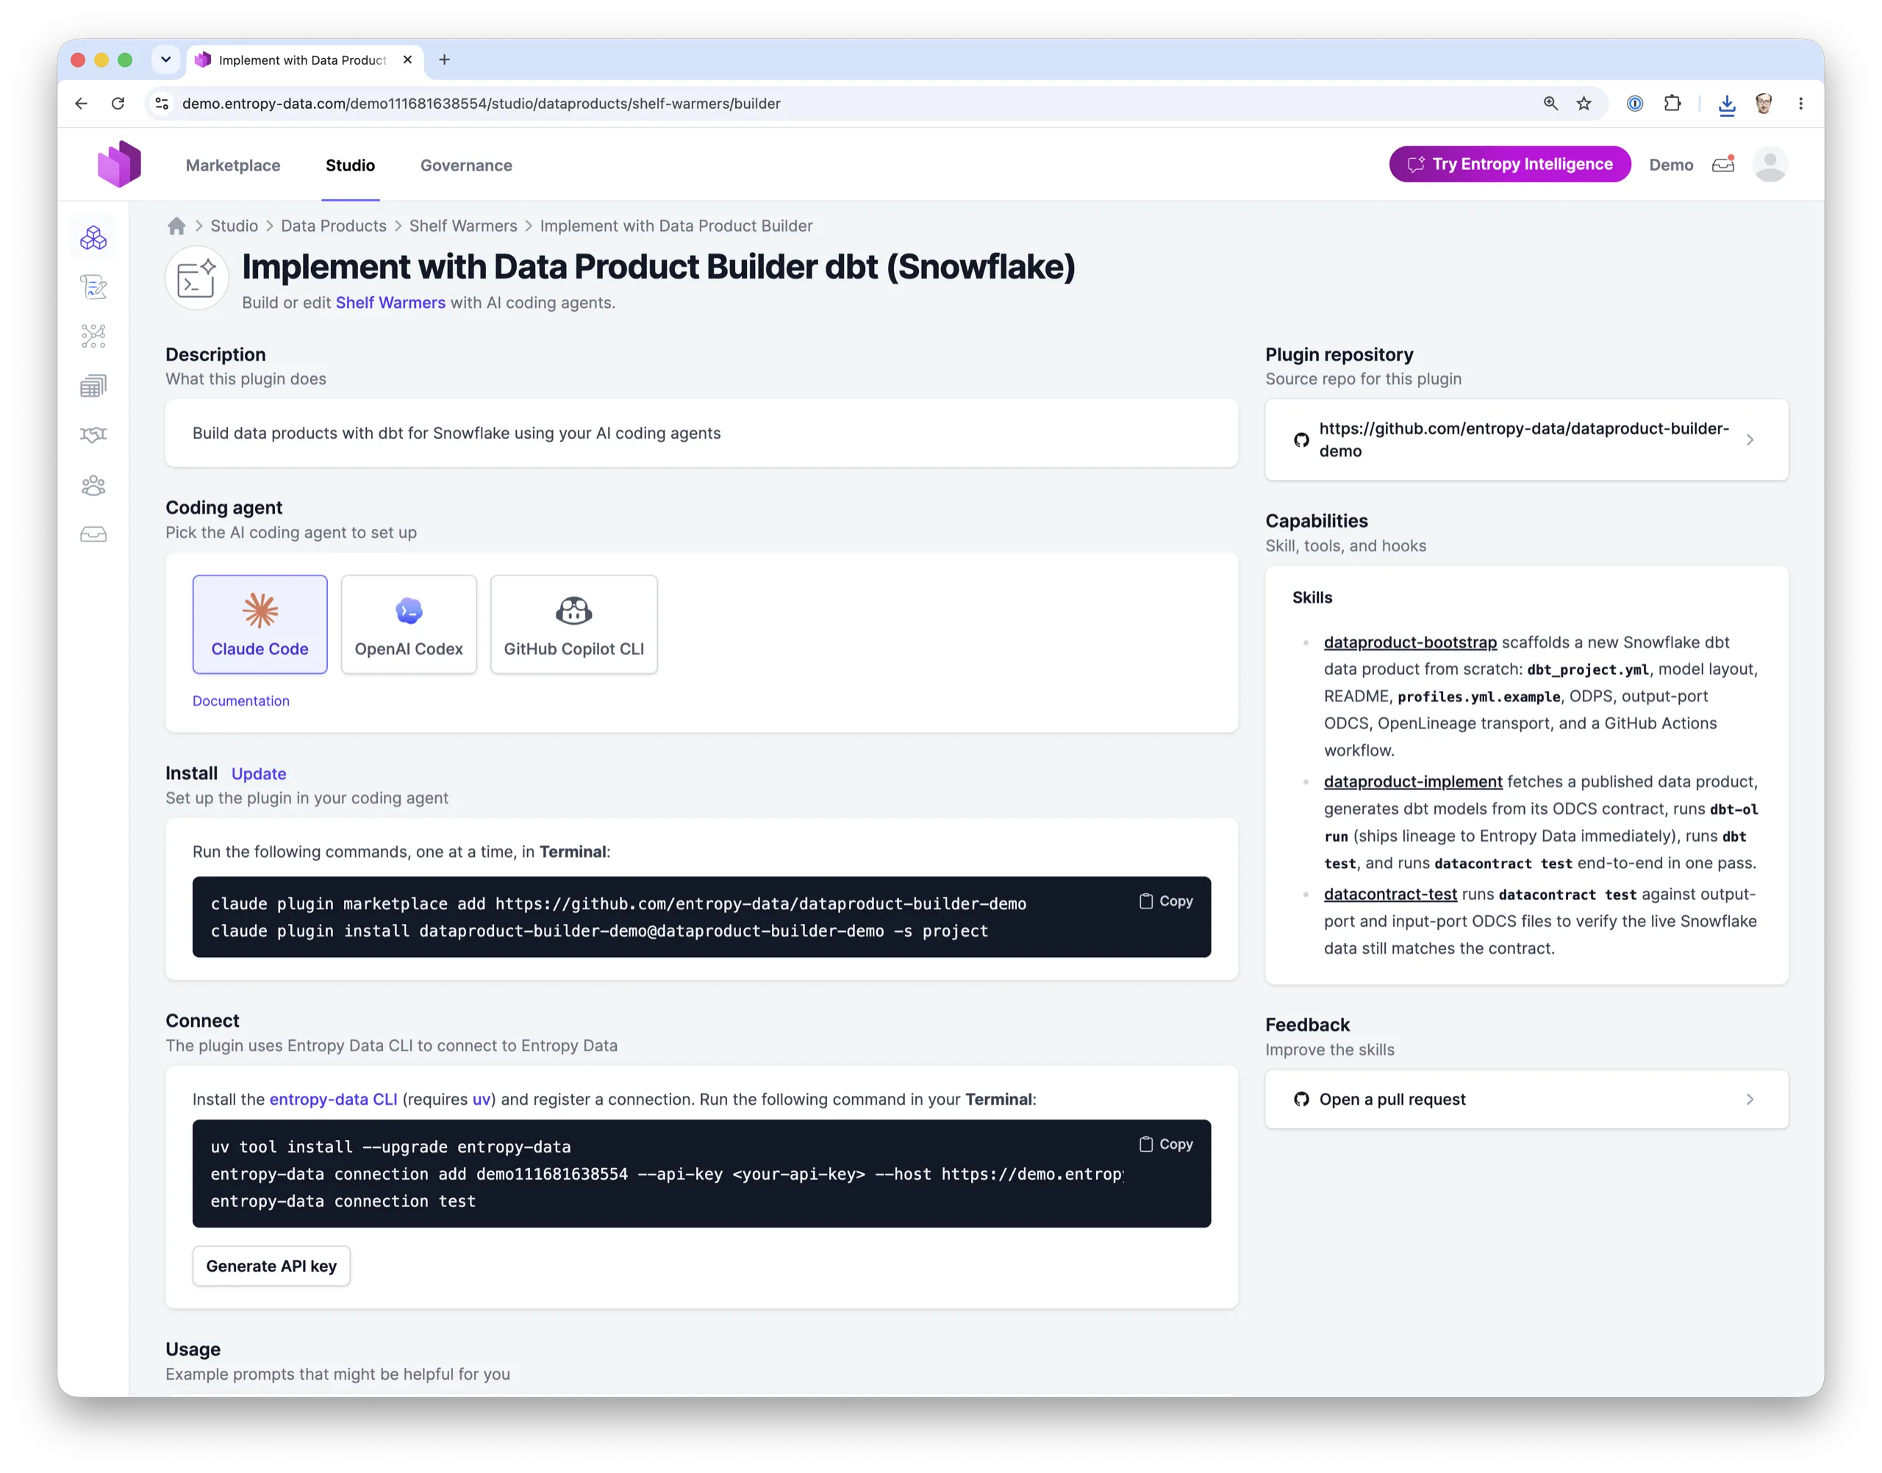Image resolution: width=1882 pixels, height=1473 pixels.
Task: Click the 'Implement with Data Product Builder' breadcrumb
Action: tap(676, 226)
